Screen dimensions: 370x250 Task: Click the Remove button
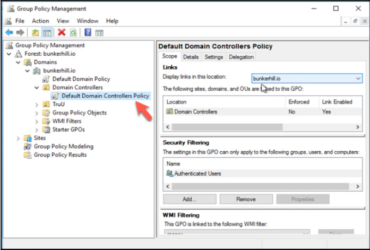pos(246,199)
